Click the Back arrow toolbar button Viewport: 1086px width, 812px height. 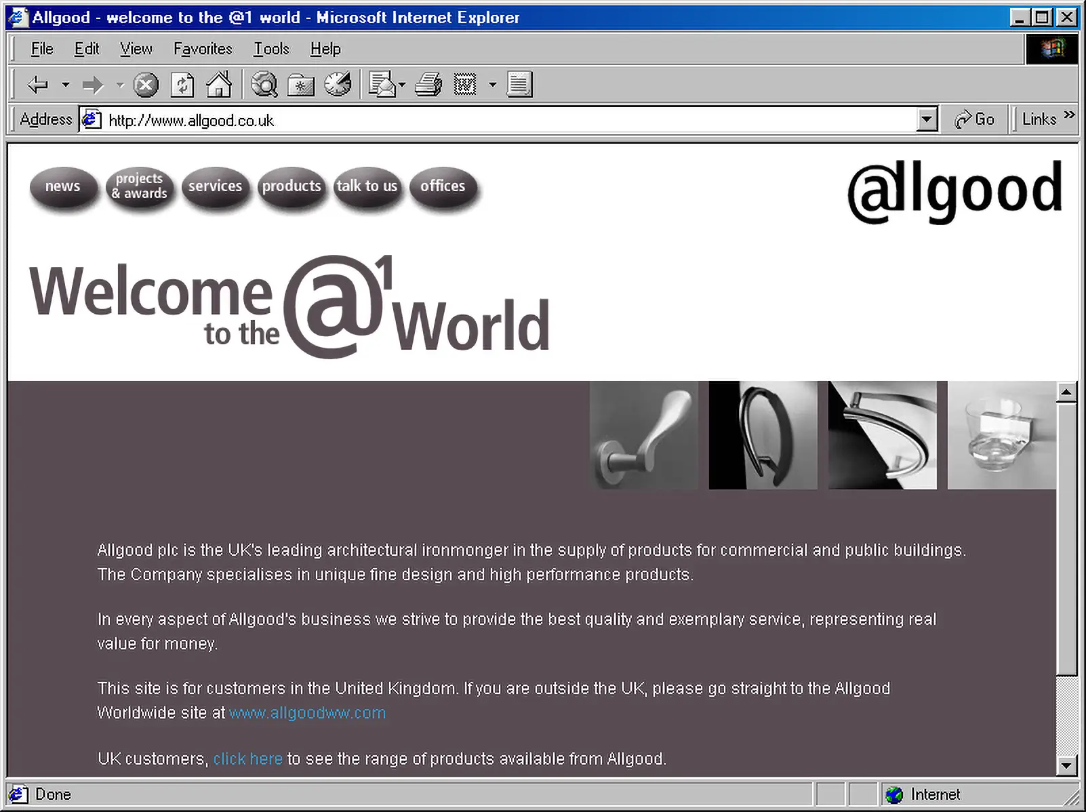click(37, 85)
